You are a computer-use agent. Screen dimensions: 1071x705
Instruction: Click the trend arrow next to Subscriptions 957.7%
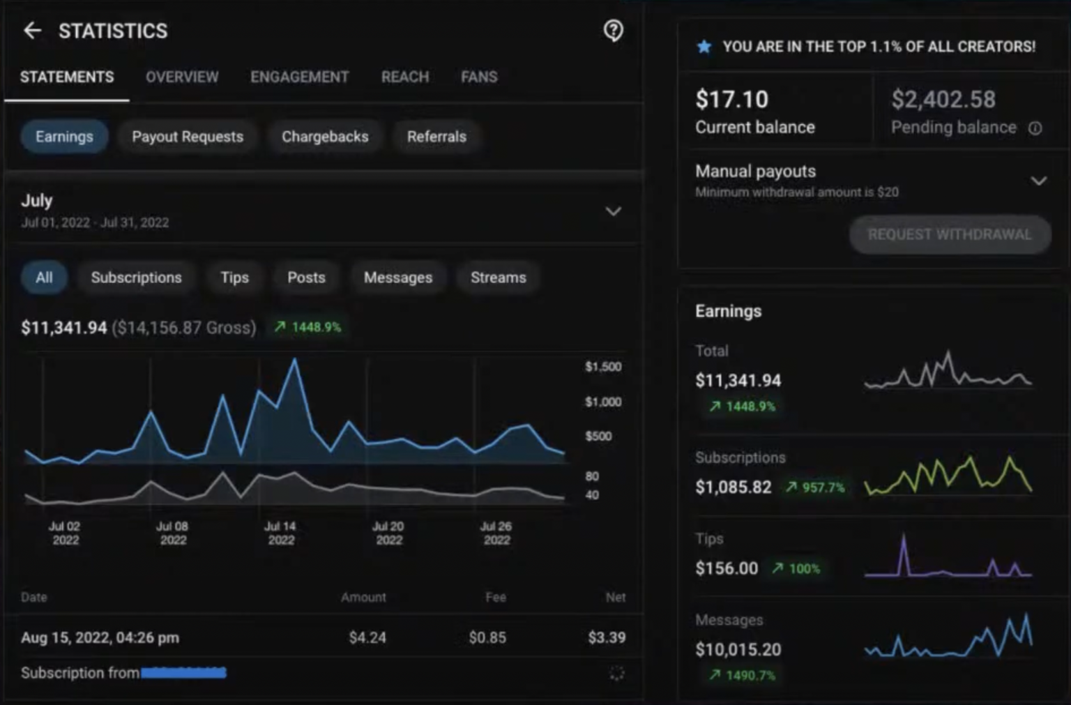click(x=791, y=487)
